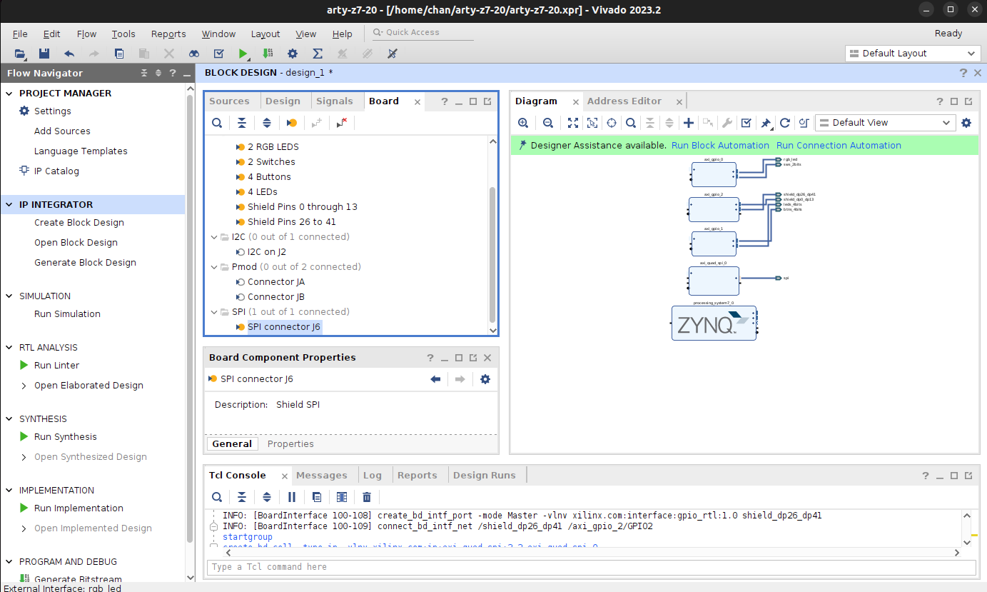Click the Generate Bitstream toolbar icon
Image resolution: width=987 pixels, height=592 pixels.
coord(268,54)
